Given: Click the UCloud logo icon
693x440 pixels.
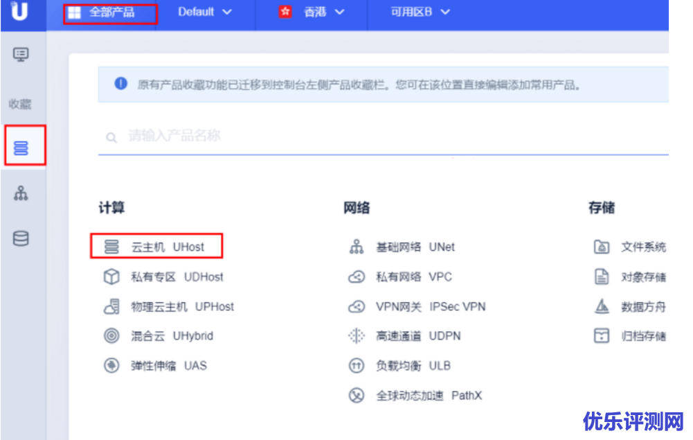Looking at the screenshot, I should coord(19,10).
